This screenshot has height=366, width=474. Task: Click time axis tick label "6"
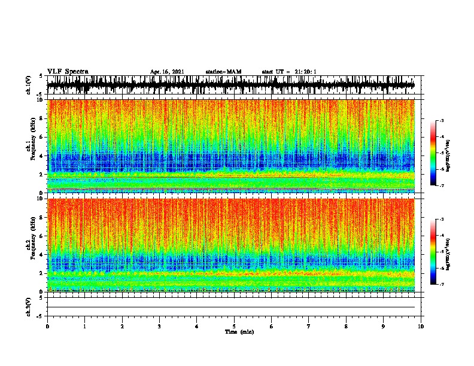272,327
